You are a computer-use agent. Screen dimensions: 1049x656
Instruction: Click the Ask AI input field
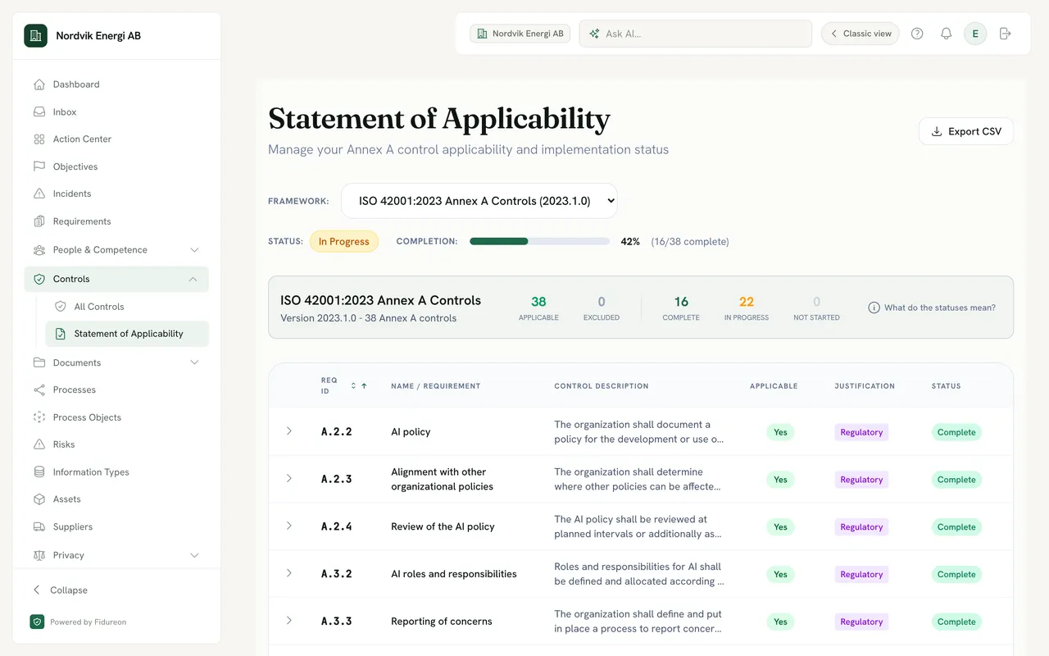click(695, 34)
